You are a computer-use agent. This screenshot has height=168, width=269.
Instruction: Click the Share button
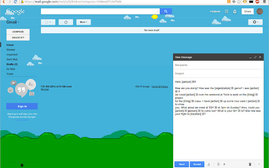[x=248, y=11]
